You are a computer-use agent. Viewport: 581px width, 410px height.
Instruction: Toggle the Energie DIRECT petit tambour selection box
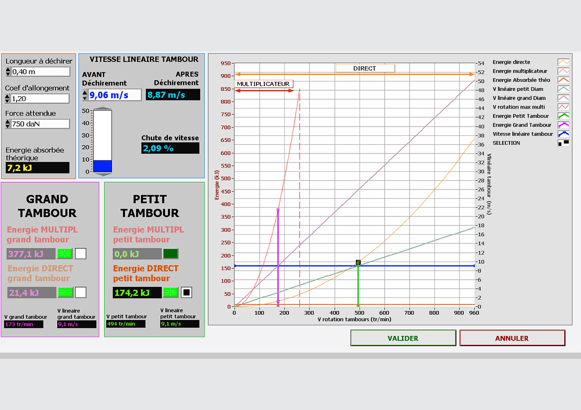(186, 292)
